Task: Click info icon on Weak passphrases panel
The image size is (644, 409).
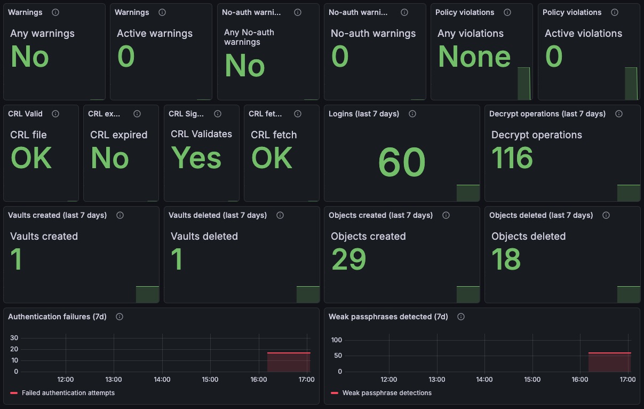Action: click(x=461, y=317)
